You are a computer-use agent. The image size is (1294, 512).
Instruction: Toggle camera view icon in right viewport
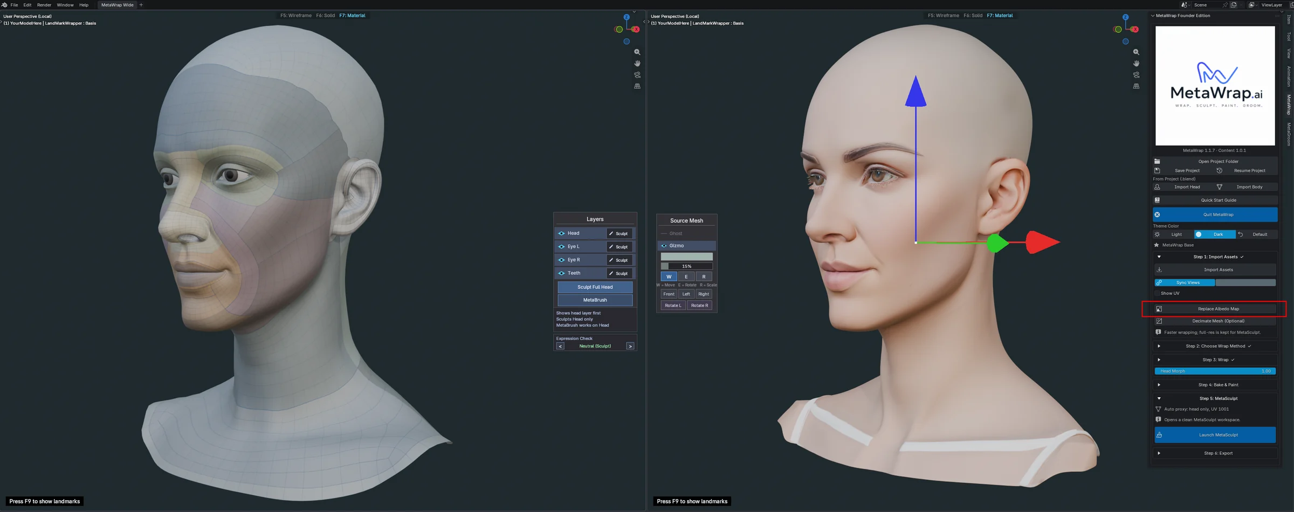1136,75
